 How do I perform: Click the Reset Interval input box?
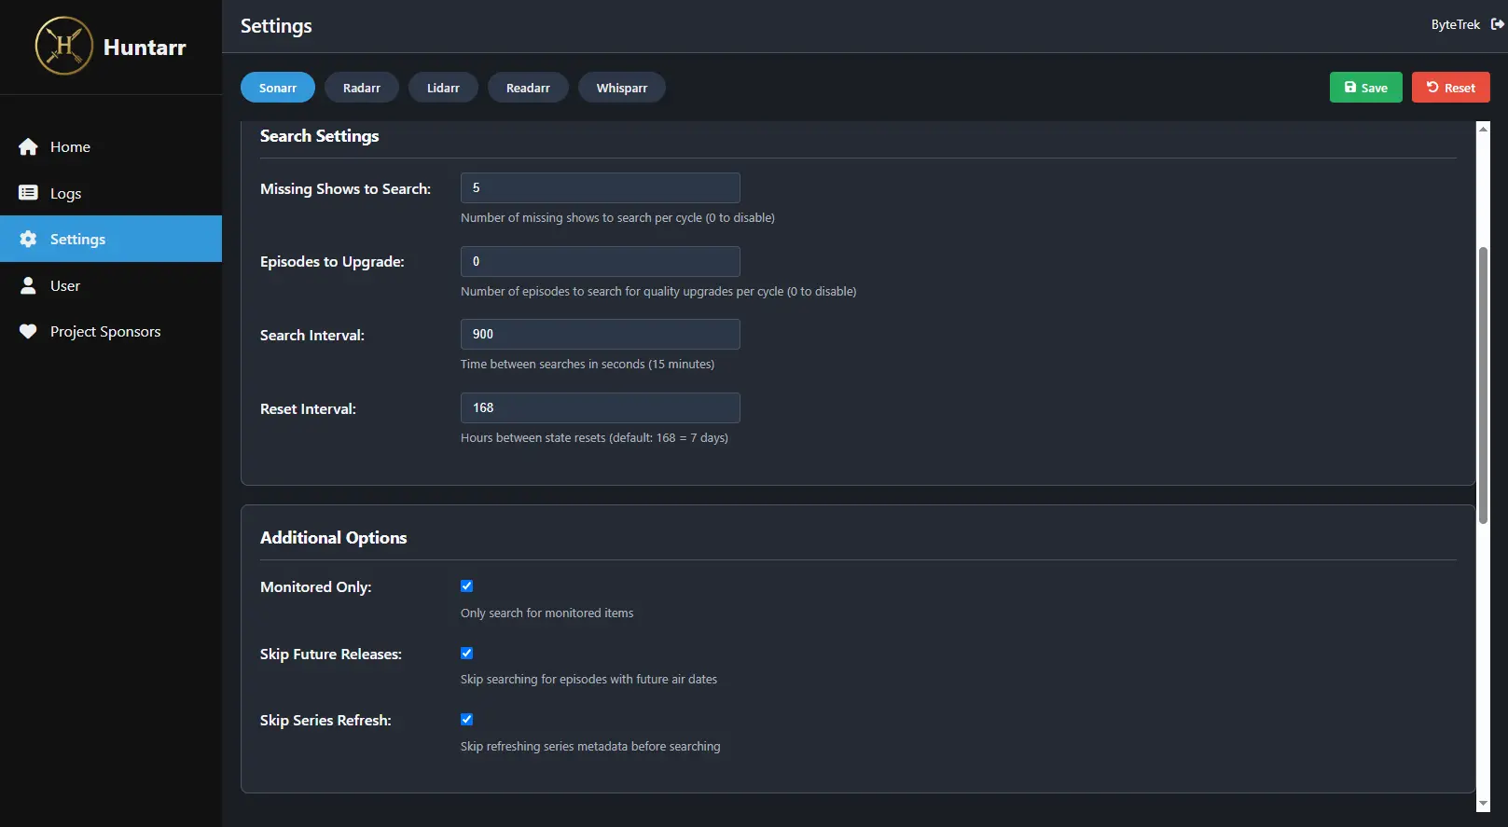pos(600,408)
